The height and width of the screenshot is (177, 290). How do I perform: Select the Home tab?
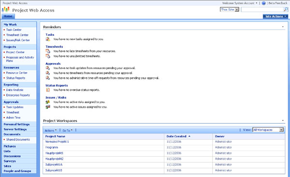[8, 16]
